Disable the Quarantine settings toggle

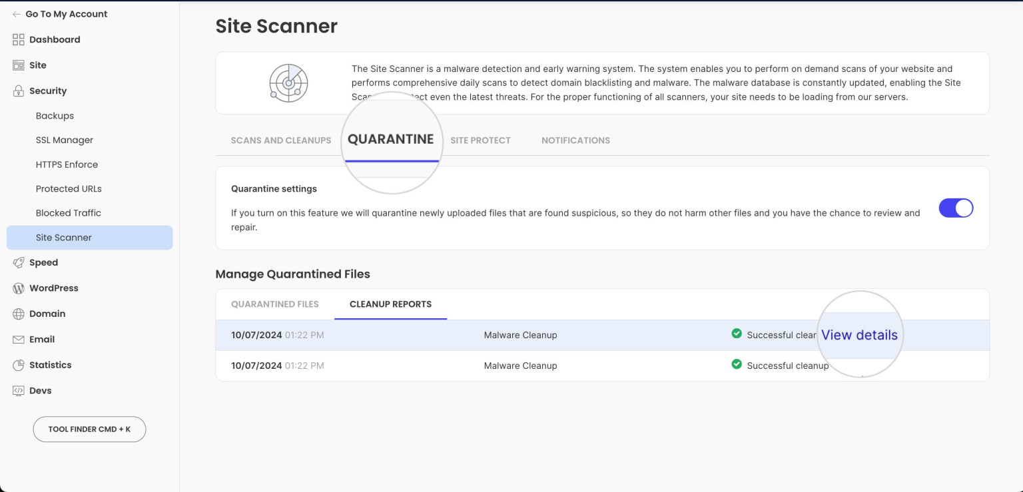coord(956,208)
